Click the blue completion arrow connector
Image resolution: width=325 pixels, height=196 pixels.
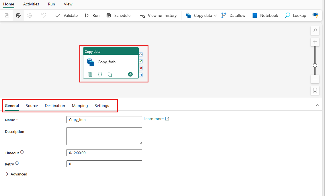pyautogui.click(x=141, y=75)
